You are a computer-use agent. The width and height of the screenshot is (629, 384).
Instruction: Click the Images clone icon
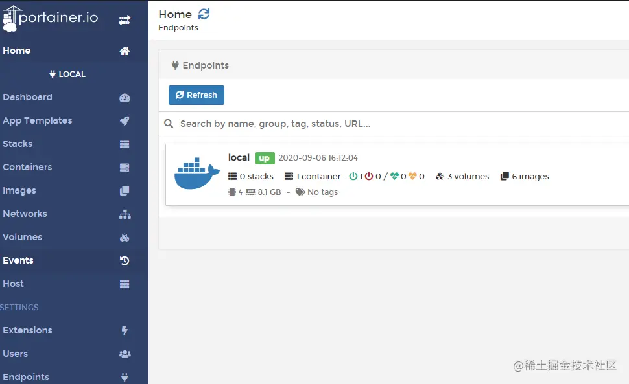click(125, 190)
